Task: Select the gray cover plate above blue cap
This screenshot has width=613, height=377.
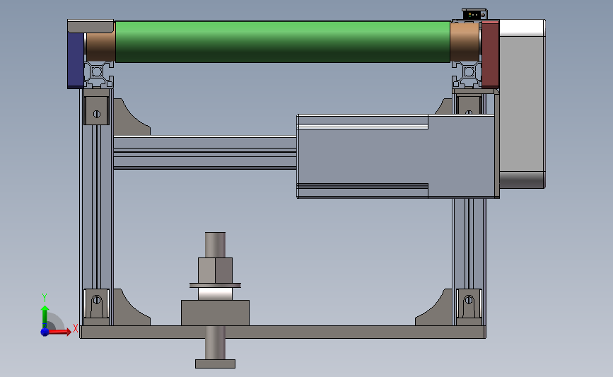Action: pos(91,27)
